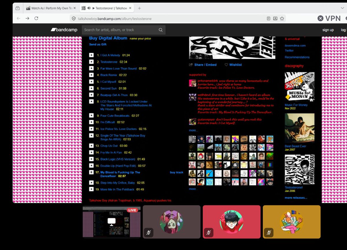Image resolution: width=347 pixels, height=250 pixels.
Task: Open Best Beast Ever album cover
Action: pos(300,128)
